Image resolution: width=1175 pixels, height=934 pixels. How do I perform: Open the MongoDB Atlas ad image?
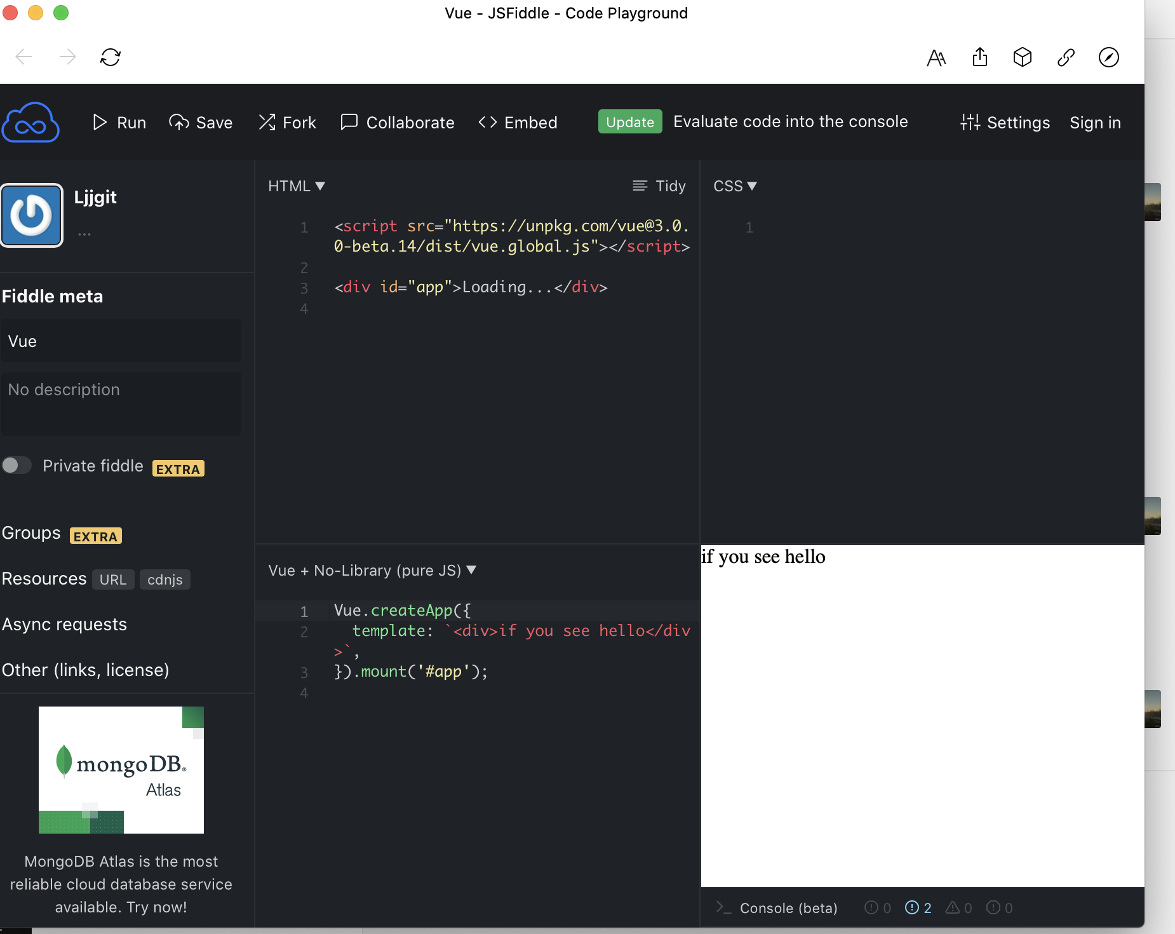click(121, 769)
